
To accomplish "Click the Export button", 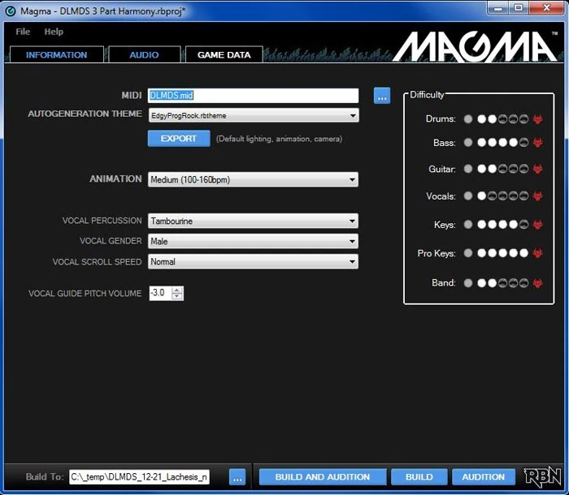I will click(179, 139).
